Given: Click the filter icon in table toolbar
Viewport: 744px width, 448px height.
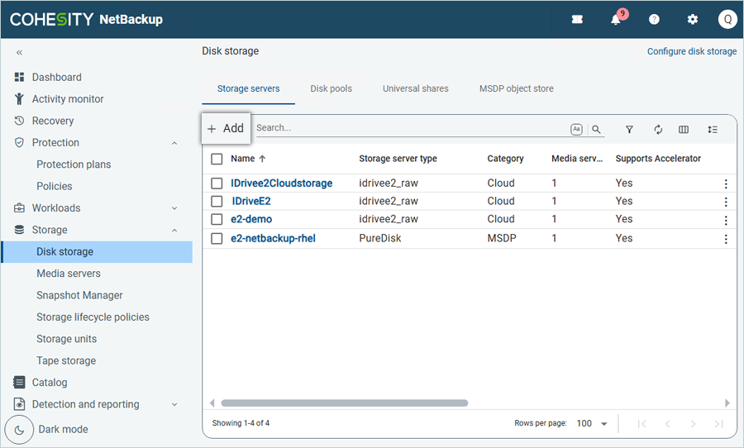Looking at the screenshot, I should pos(629,130).
